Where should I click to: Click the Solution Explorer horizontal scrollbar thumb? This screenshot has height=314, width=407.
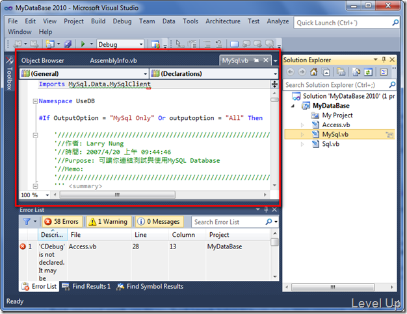(x=333, y=287)
